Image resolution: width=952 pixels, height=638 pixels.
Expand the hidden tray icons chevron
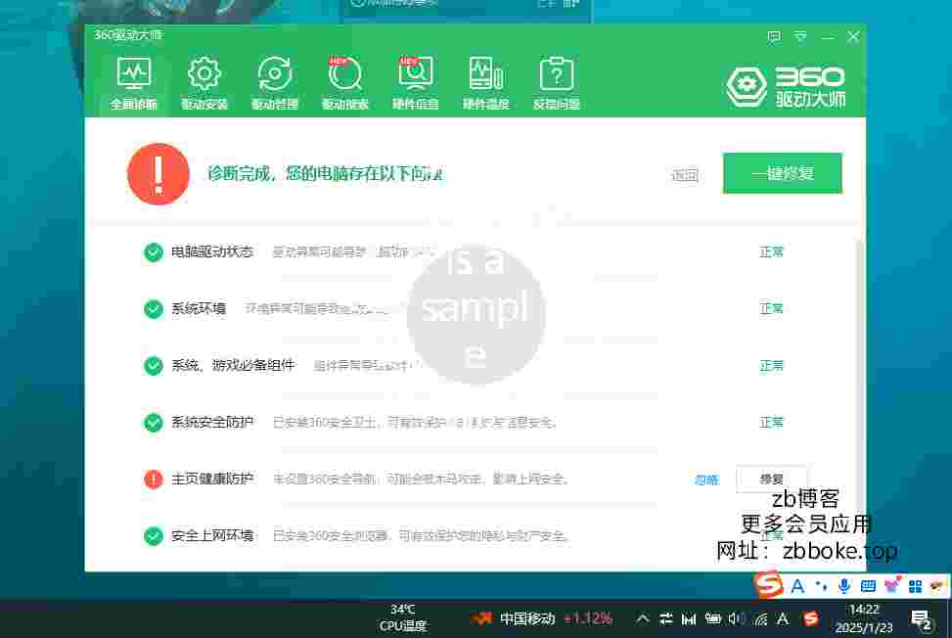click(x=642, y=618)
